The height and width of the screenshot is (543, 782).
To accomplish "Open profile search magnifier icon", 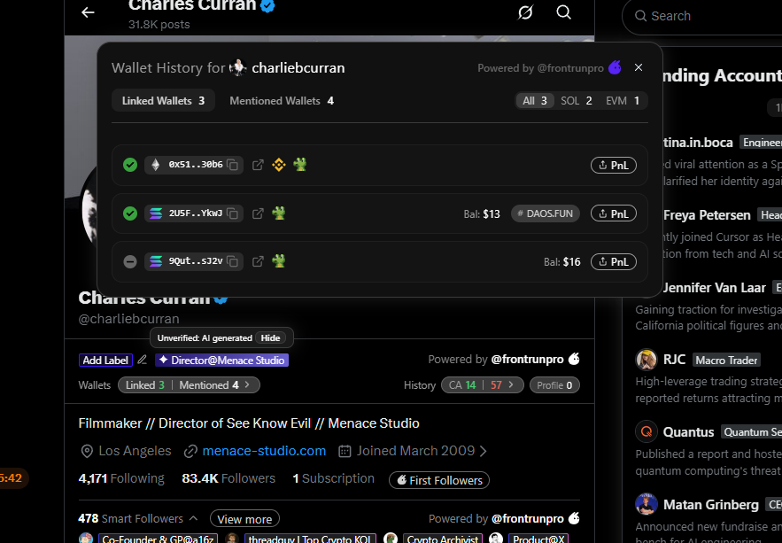I will point(563,12).
